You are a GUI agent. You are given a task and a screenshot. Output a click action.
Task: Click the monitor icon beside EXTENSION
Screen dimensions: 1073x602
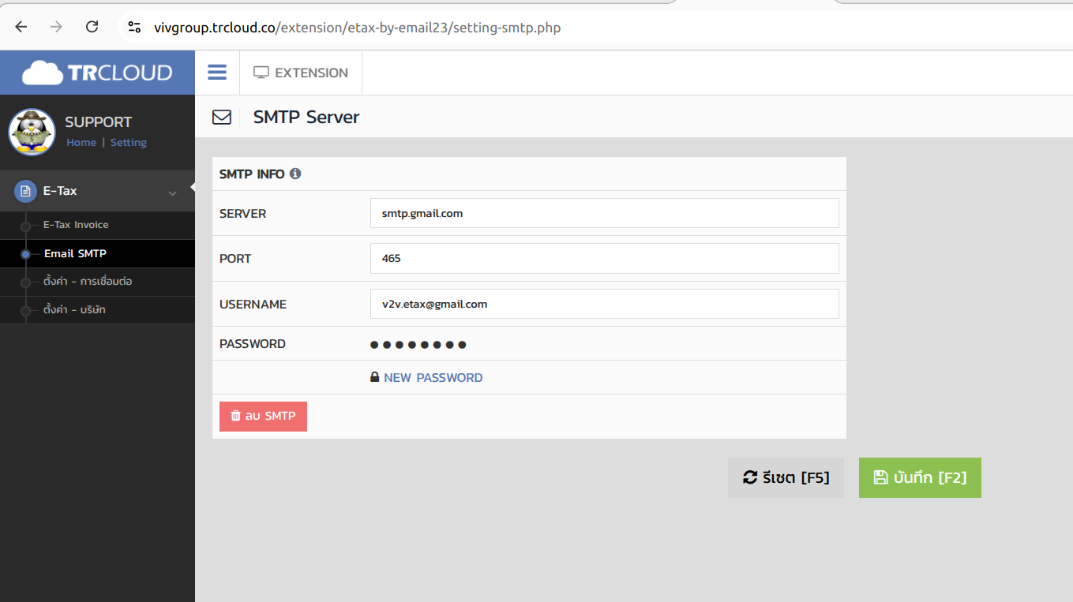261,73
